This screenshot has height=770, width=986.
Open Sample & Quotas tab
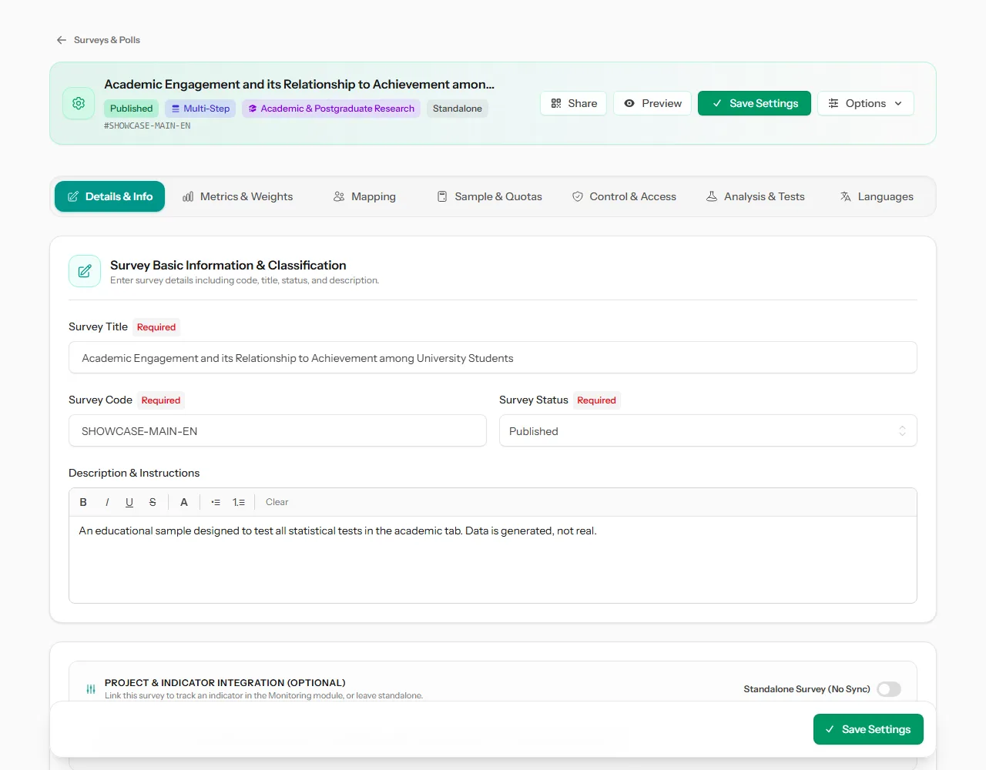tap(490, 196)
